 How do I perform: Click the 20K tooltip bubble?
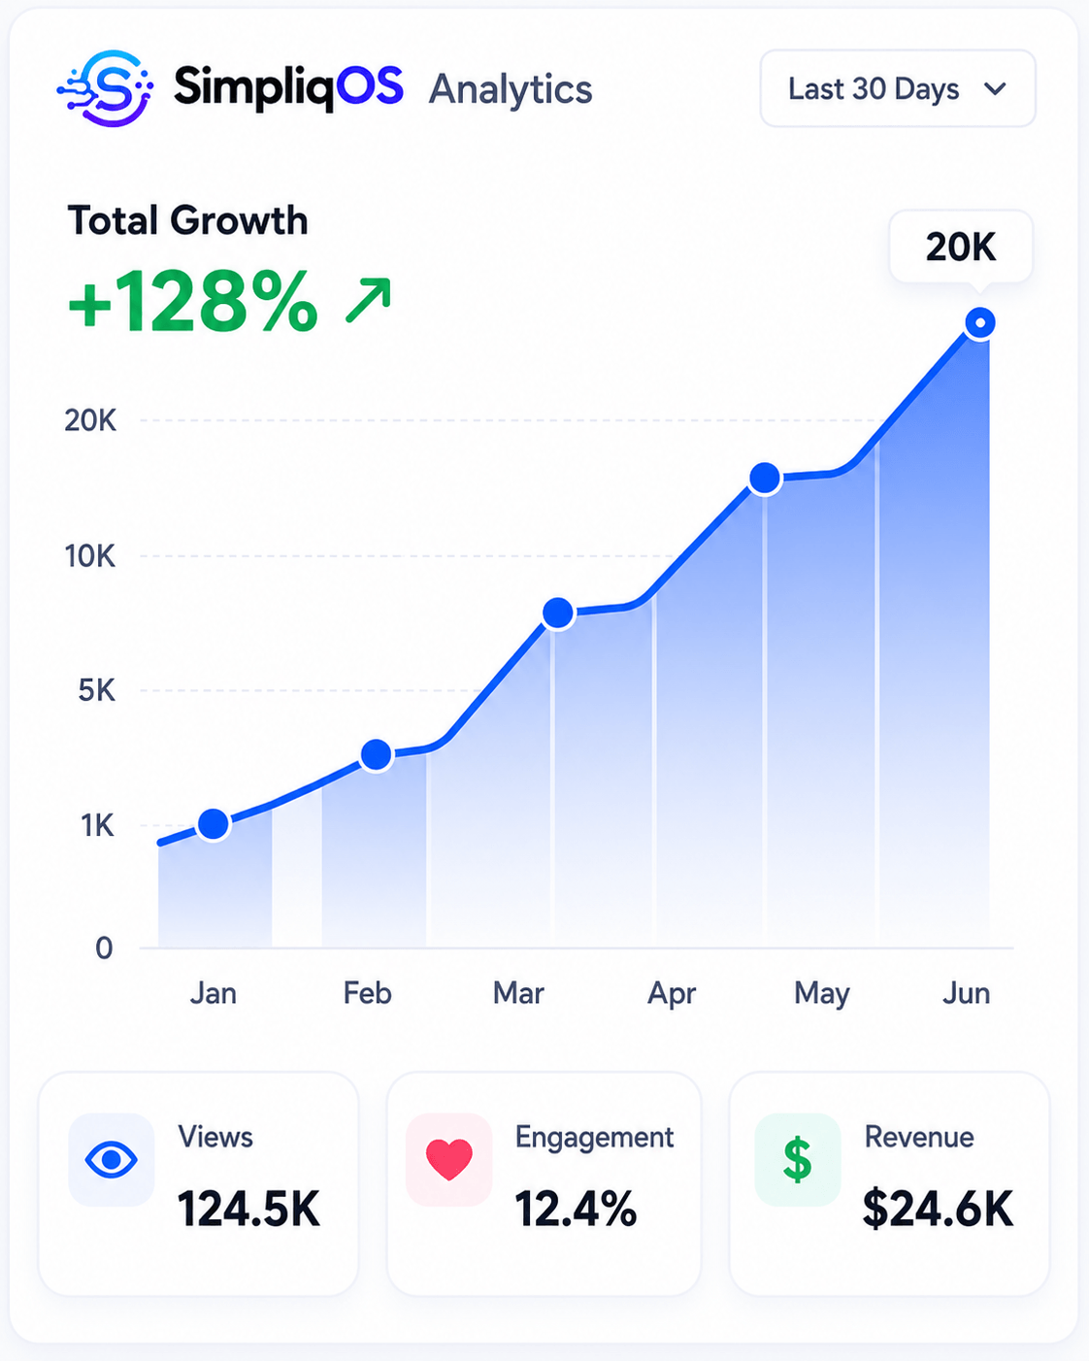coord(961,248)
